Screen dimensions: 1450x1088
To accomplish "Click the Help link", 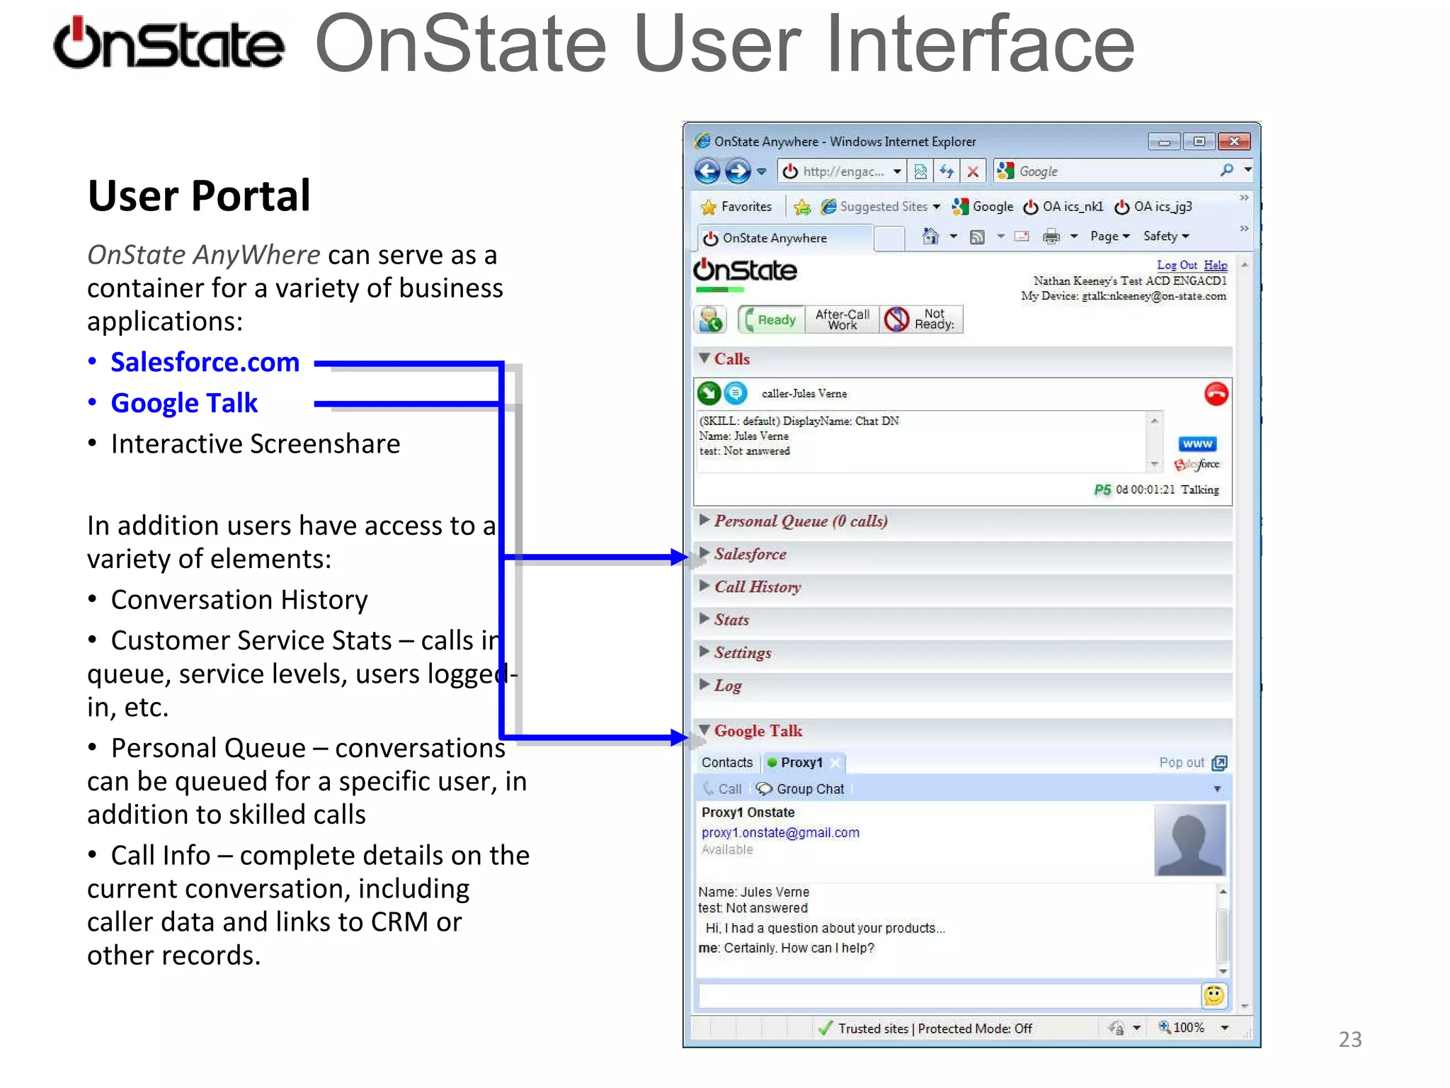I will click(x=1216, y=265).
